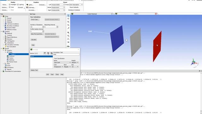
Task: Click the Annotation Text input field
Action: click(x=67, y=54)
